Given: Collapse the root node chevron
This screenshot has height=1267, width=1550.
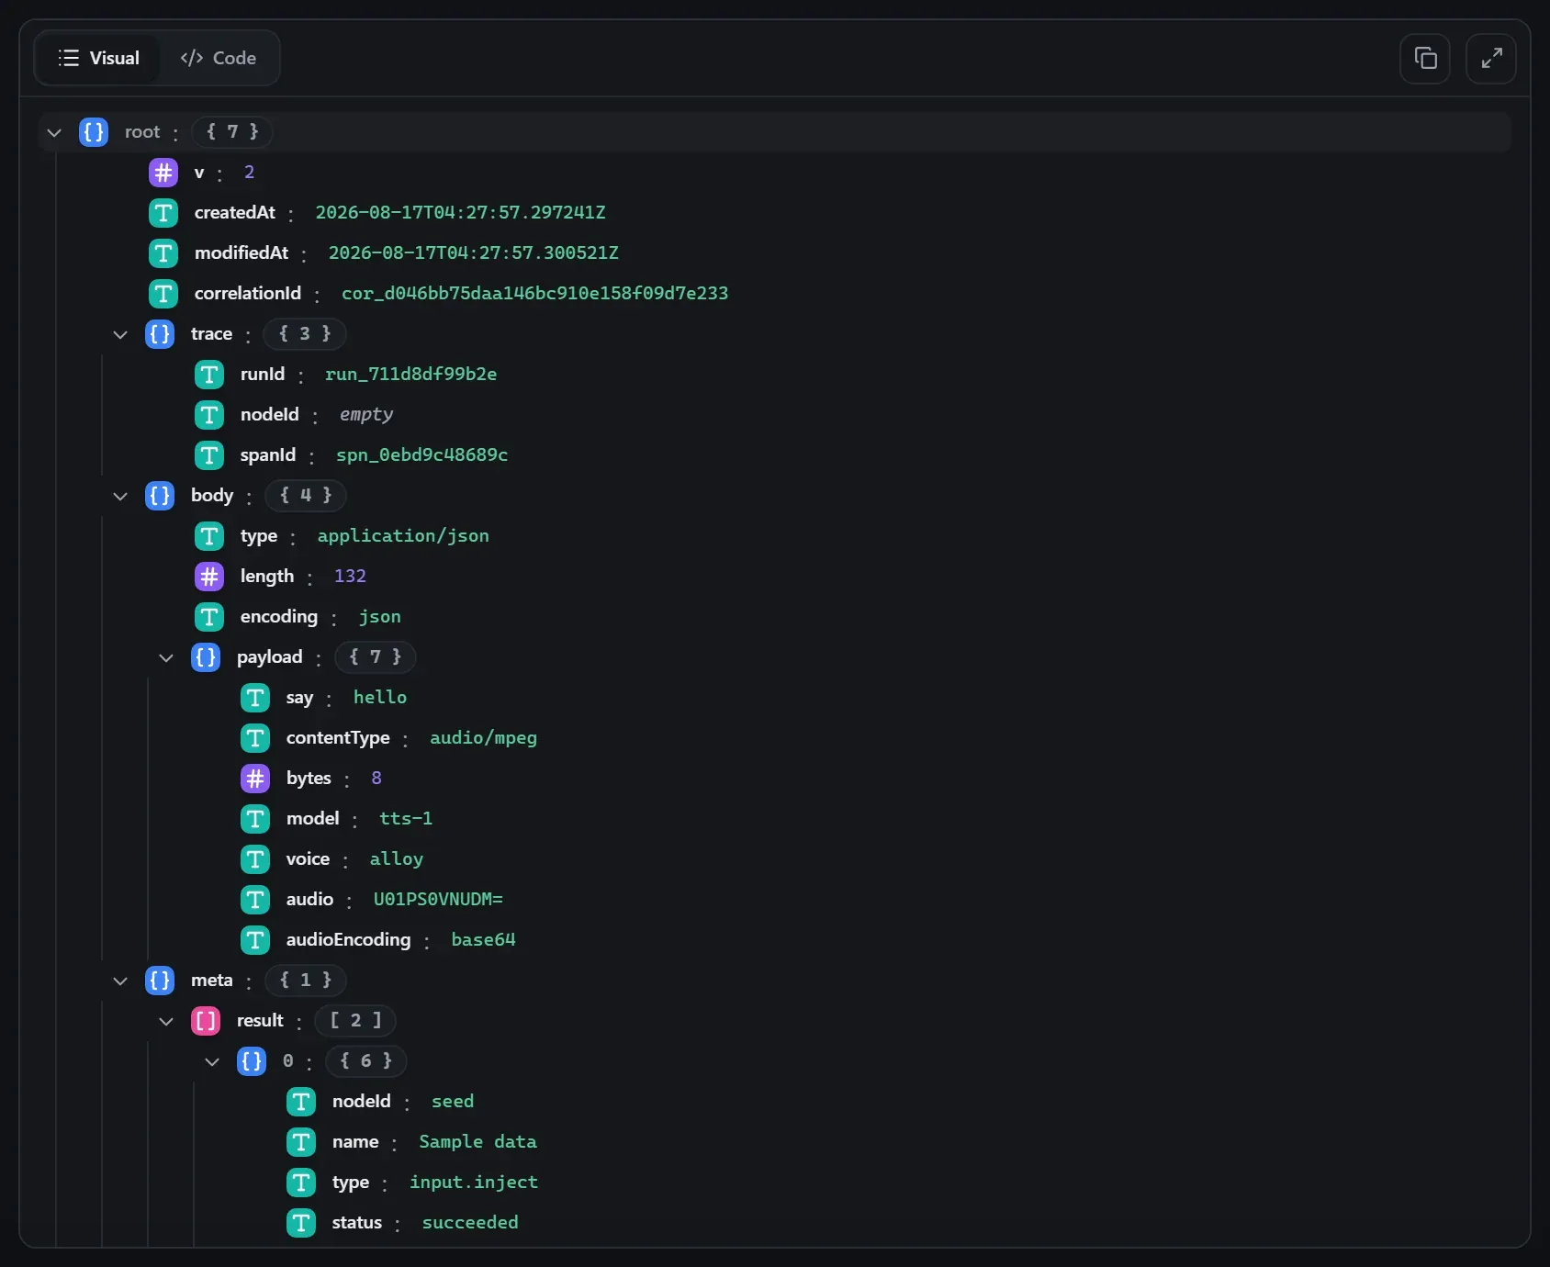Looking at the screenshot, I should pos(54,132).
